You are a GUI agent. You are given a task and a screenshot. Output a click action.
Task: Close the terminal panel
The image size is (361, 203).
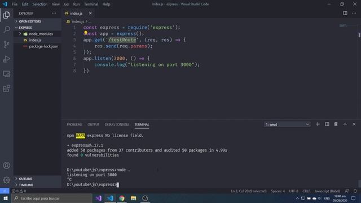click(354, 124)
